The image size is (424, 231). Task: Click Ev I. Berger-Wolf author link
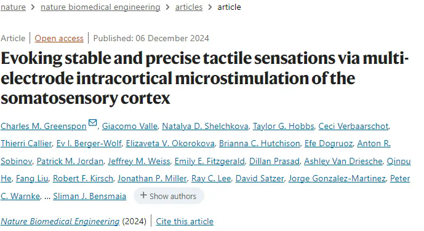click(x=89, y=143)
